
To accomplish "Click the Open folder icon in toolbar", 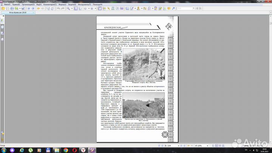I will pos(2,8).
